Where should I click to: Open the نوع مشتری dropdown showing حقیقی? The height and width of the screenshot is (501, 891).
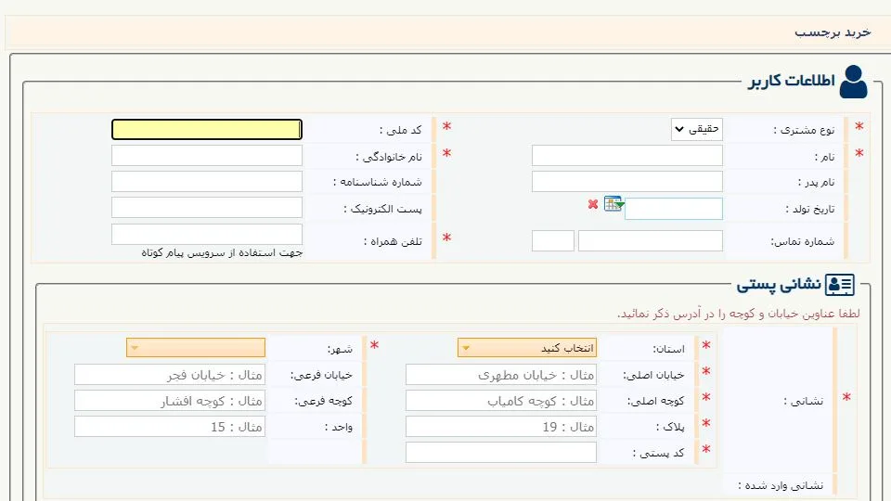tap(697, 130)
